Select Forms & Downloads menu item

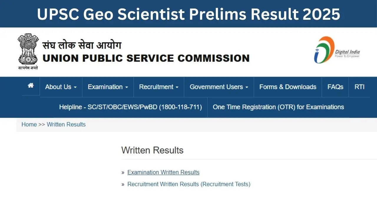[288, 87]
